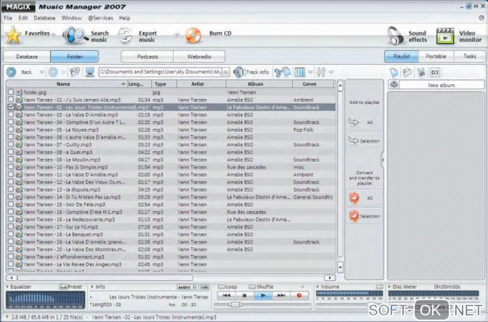Click the My Computer monitor icon
The image size is (488, 322).
tap(90, 72)
